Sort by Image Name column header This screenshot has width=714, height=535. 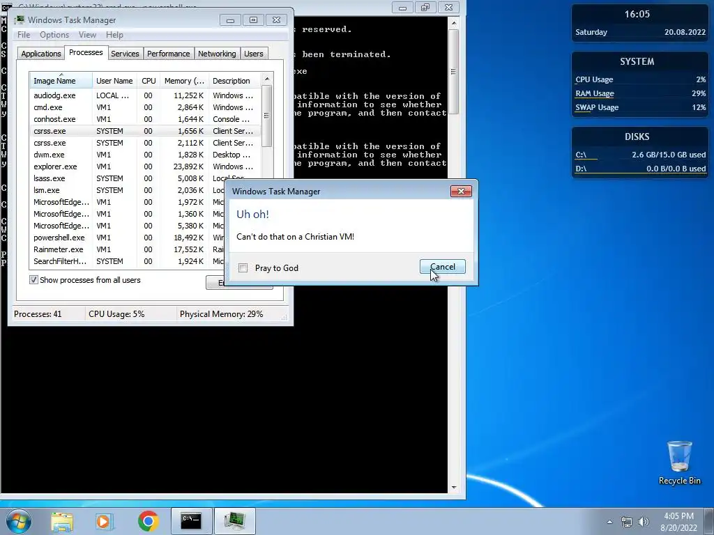(x=61, y=81)
